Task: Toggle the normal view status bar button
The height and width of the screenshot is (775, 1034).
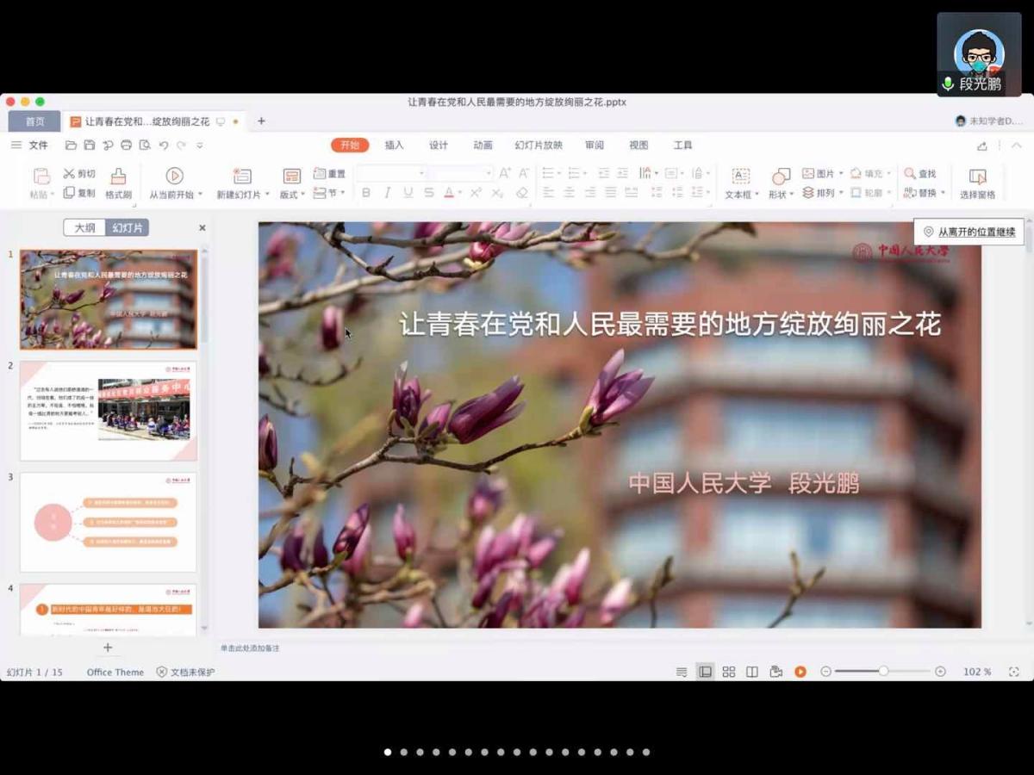Action: pyautogui.click(x=705, y=672)
